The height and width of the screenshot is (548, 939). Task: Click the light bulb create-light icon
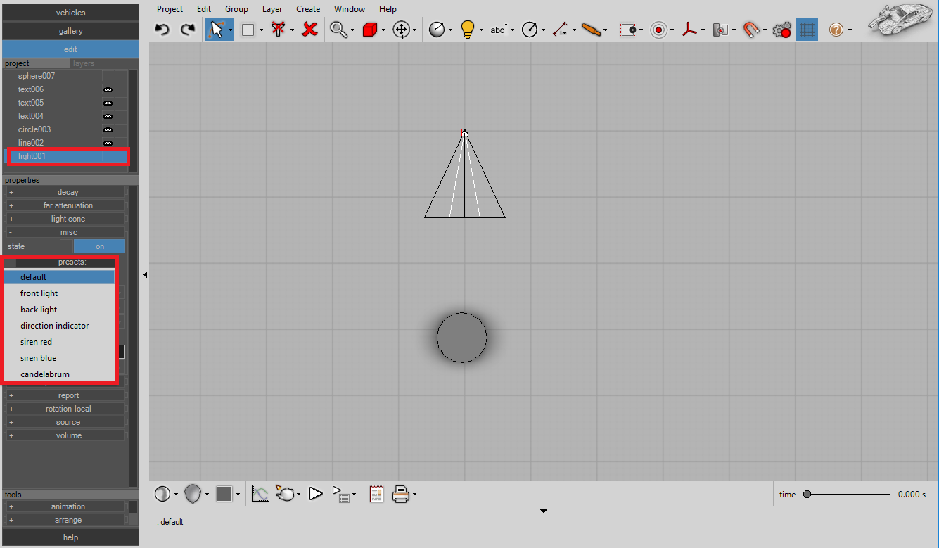(x=468, y=30)
